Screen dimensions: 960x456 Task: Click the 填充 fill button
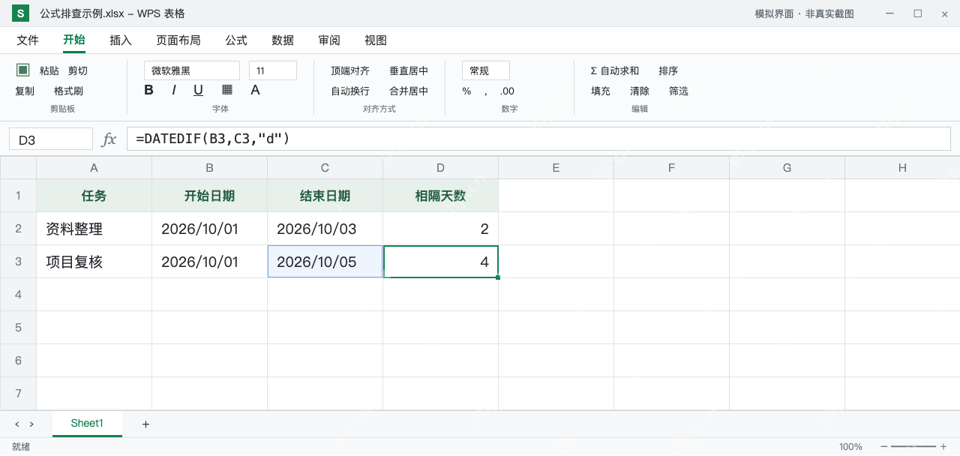(x=601, y=91)
